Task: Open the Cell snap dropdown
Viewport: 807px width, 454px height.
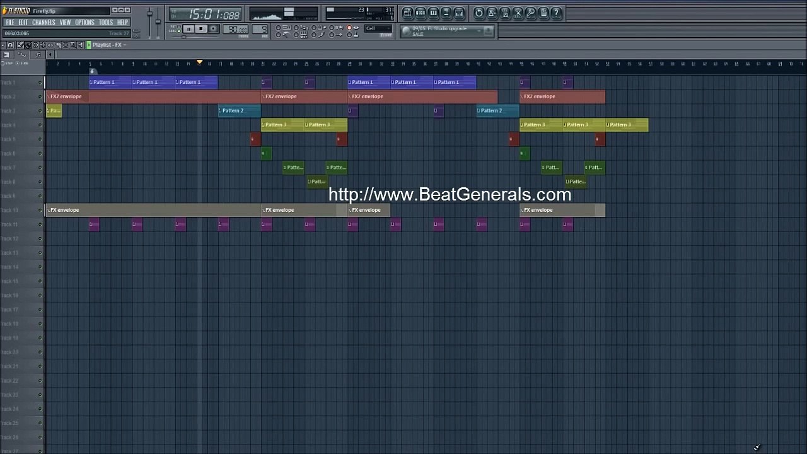Action: tap(378, 28)
